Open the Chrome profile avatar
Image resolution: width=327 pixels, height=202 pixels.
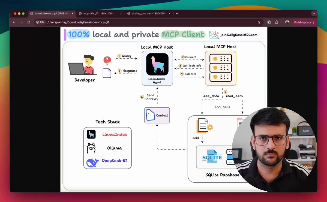coord(287,22)
